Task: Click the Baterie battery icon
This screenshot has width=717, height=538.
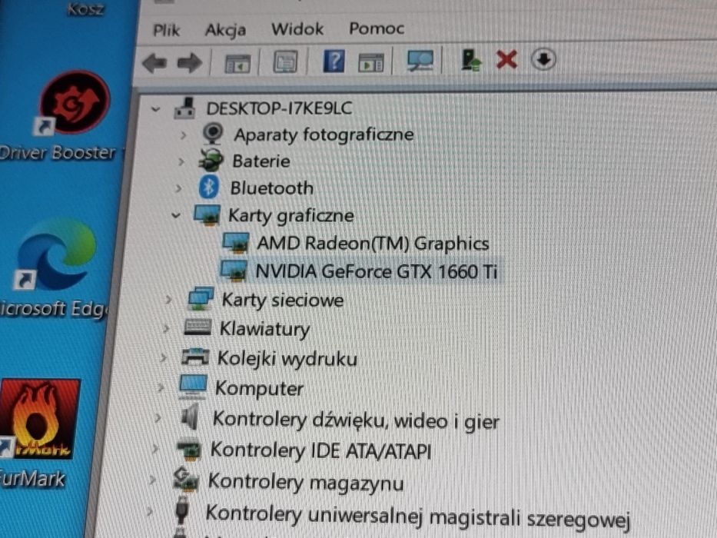Action: (211, 161)
